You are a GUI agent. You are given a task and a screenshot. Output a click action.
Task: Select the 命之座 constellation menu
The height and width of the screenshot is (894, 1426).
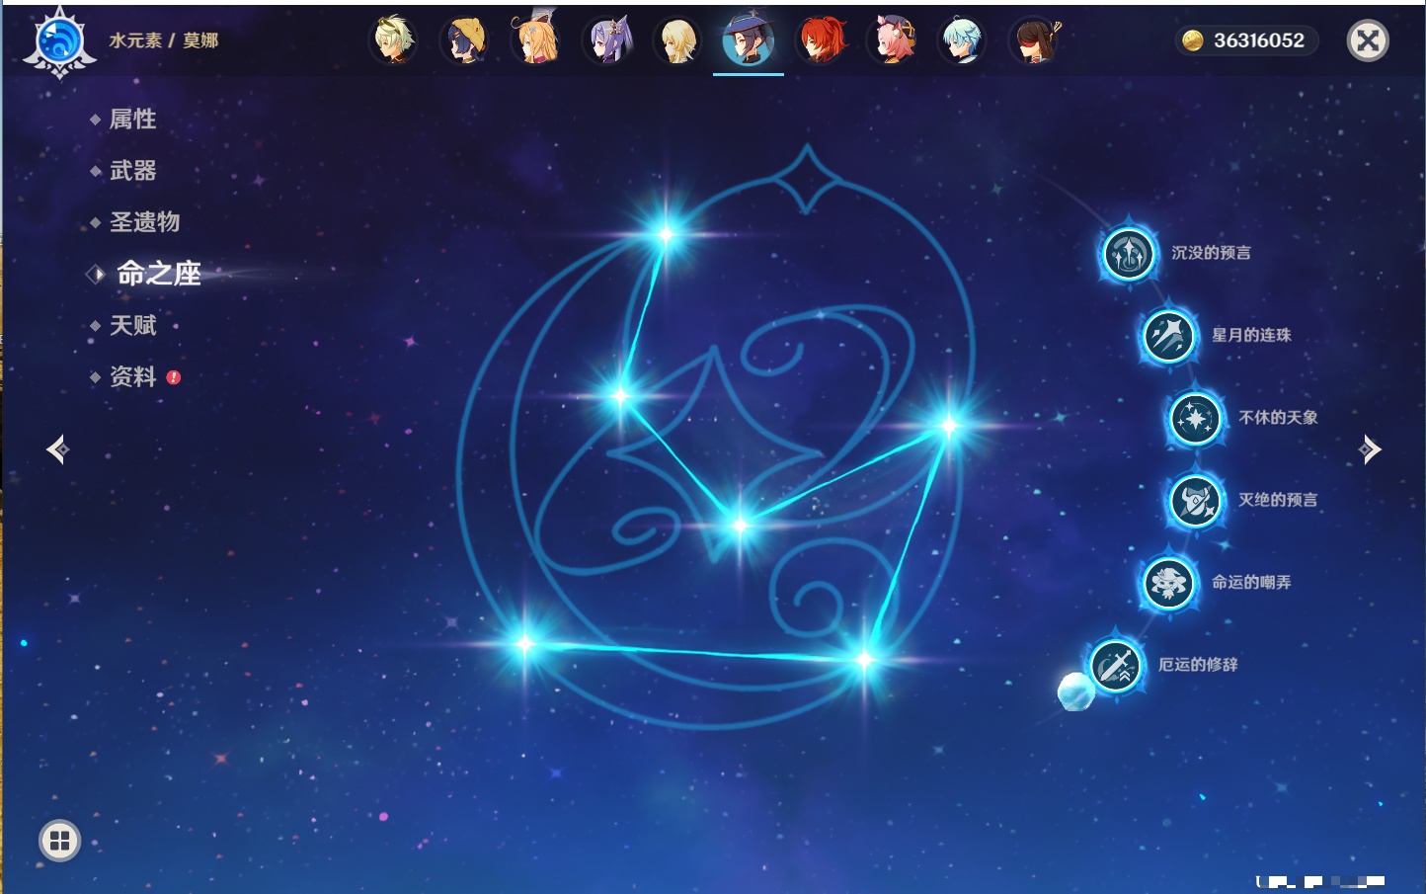coord(159,274)
